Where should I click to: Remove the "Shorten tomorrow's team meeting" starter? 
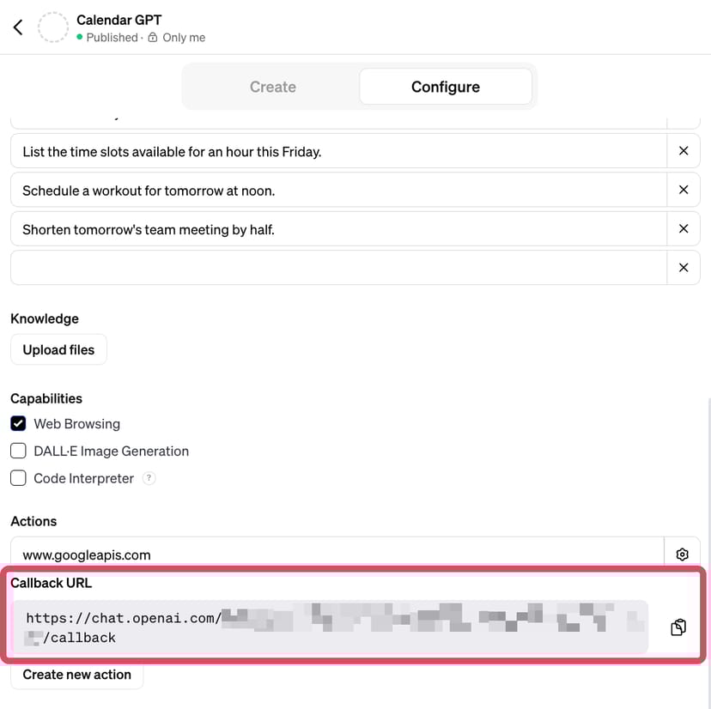click(x=684, y=228)
